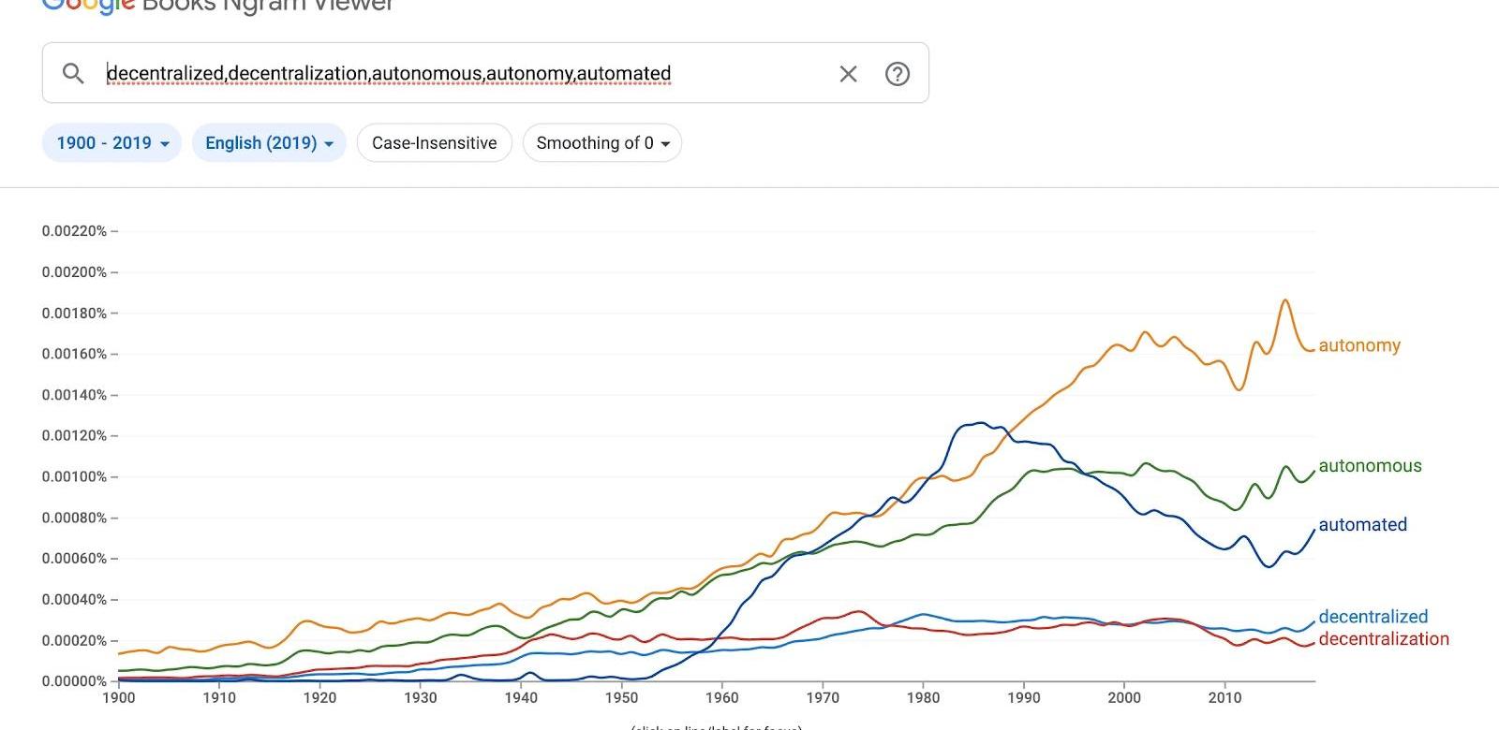
Task: Click the 2000 tick on the year axis
Action: tap(1124, 697)
